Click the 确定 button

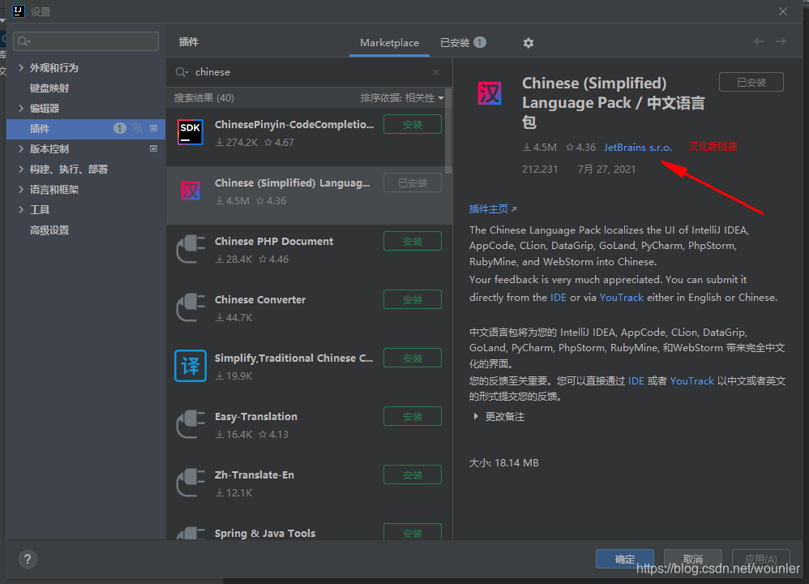click(x=625, y=559)
